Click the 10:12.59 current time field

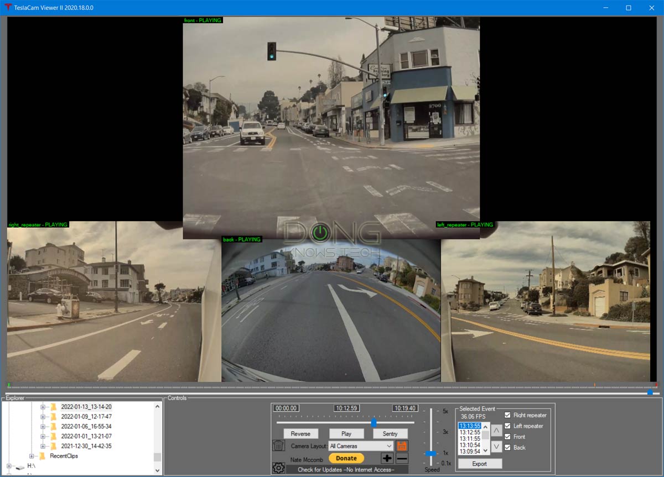[x=346, y=408]
